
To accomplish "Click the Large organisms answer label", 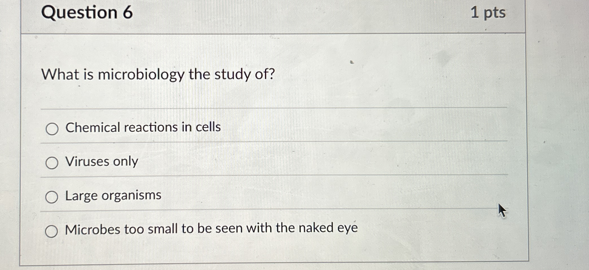I will point(112,196).
